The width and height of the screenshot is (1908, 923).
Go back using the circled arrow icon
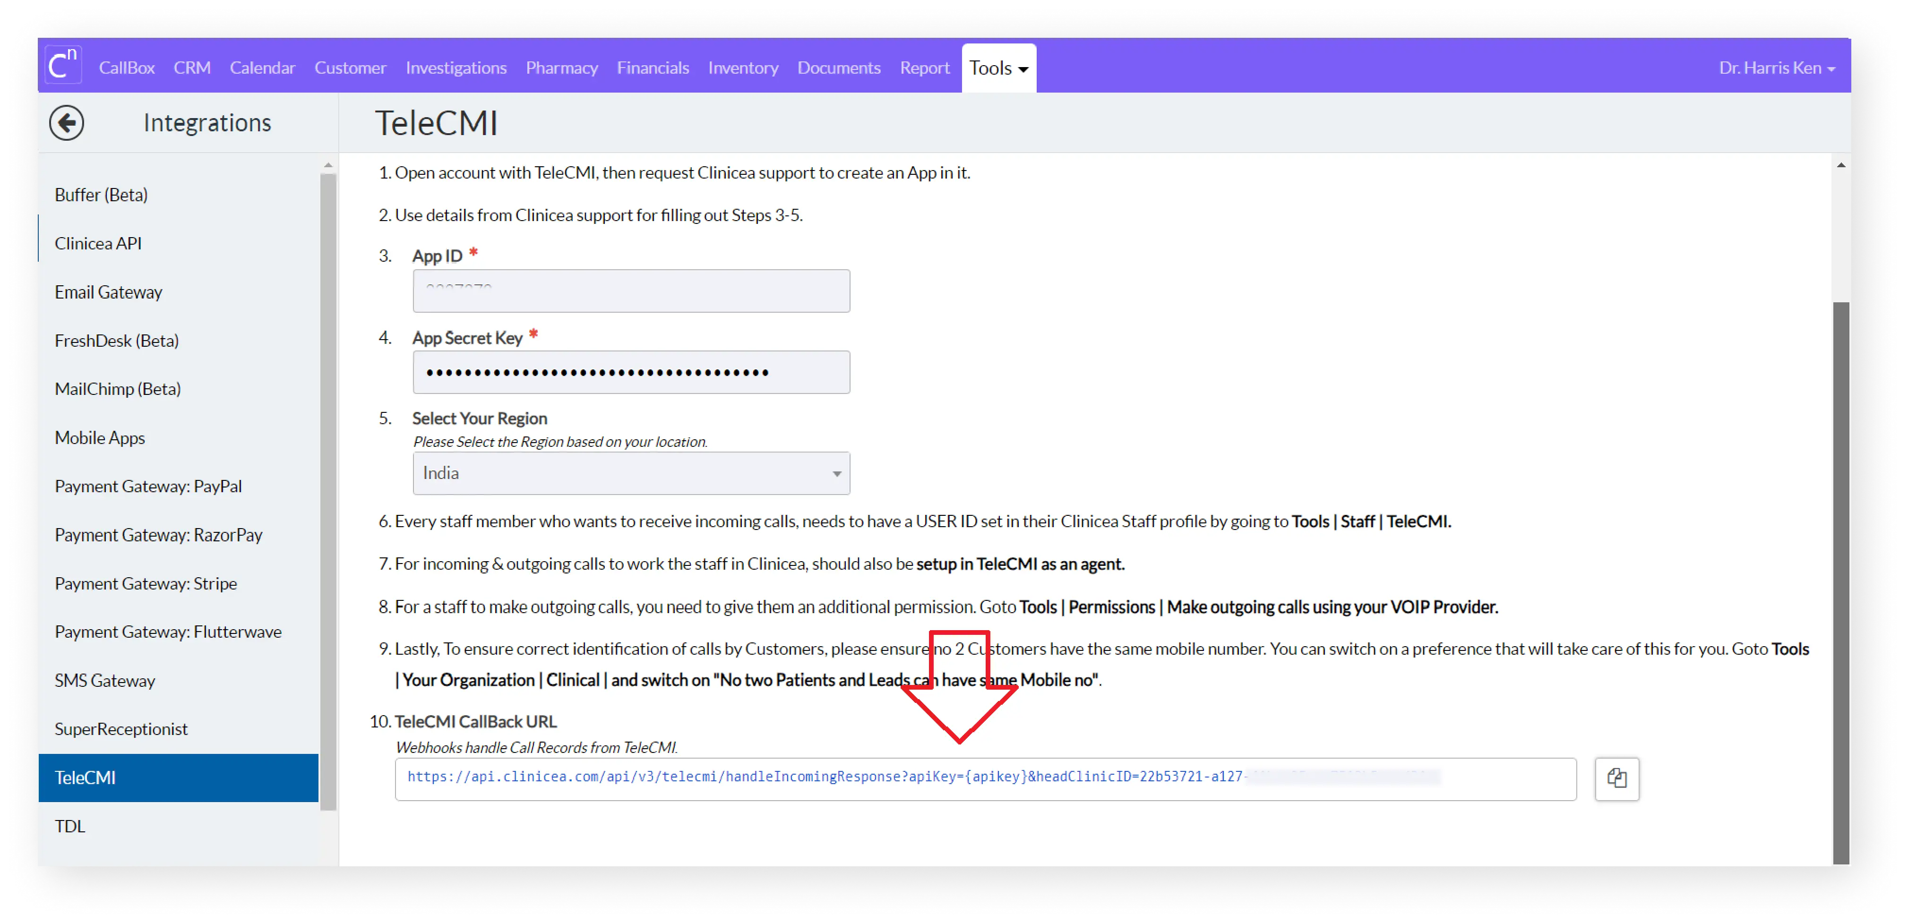tap(67, 123)
